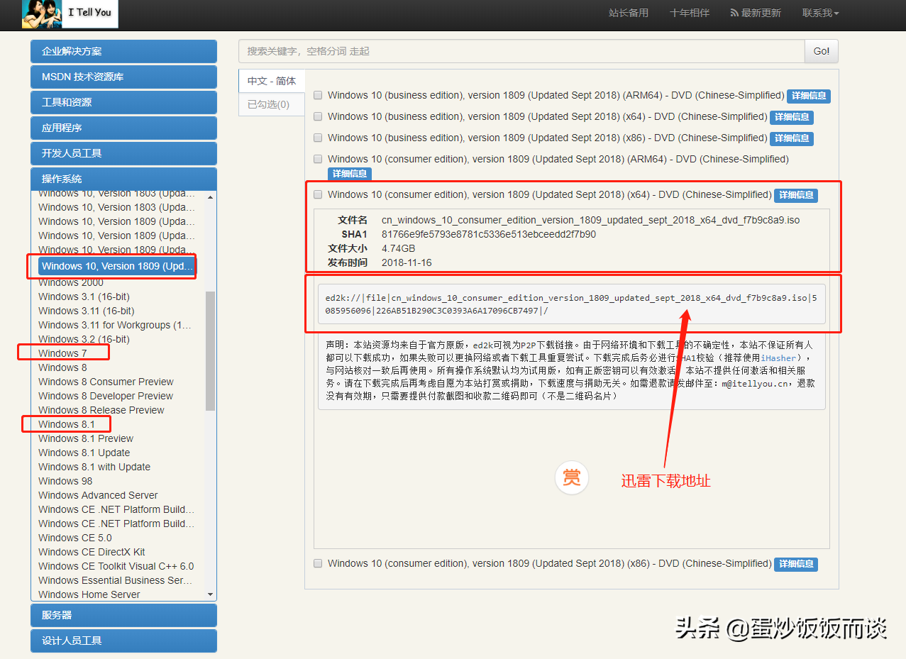Check the Windows 10 business edition ARM64 checkbox

[x=317, y=94]
